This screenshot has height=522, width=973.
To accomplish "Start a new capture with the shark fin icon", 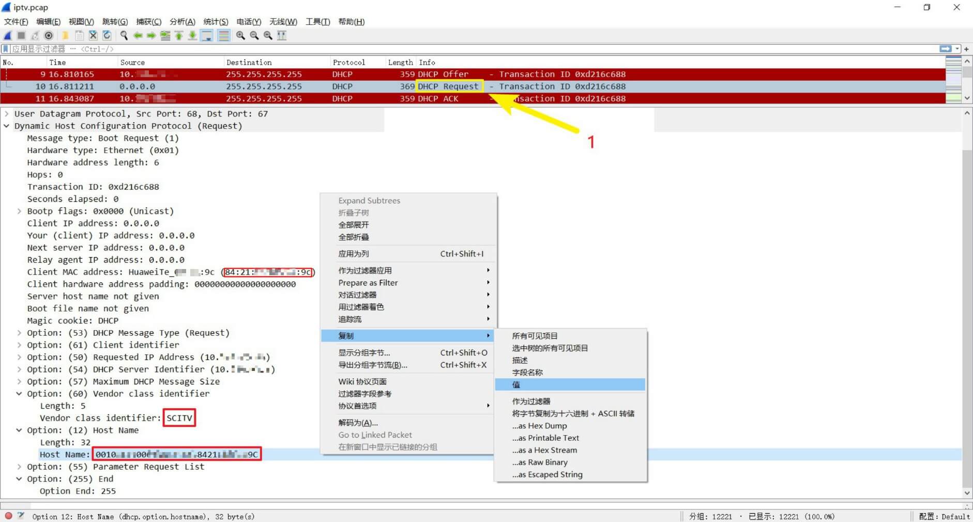I will pos(7,35).
